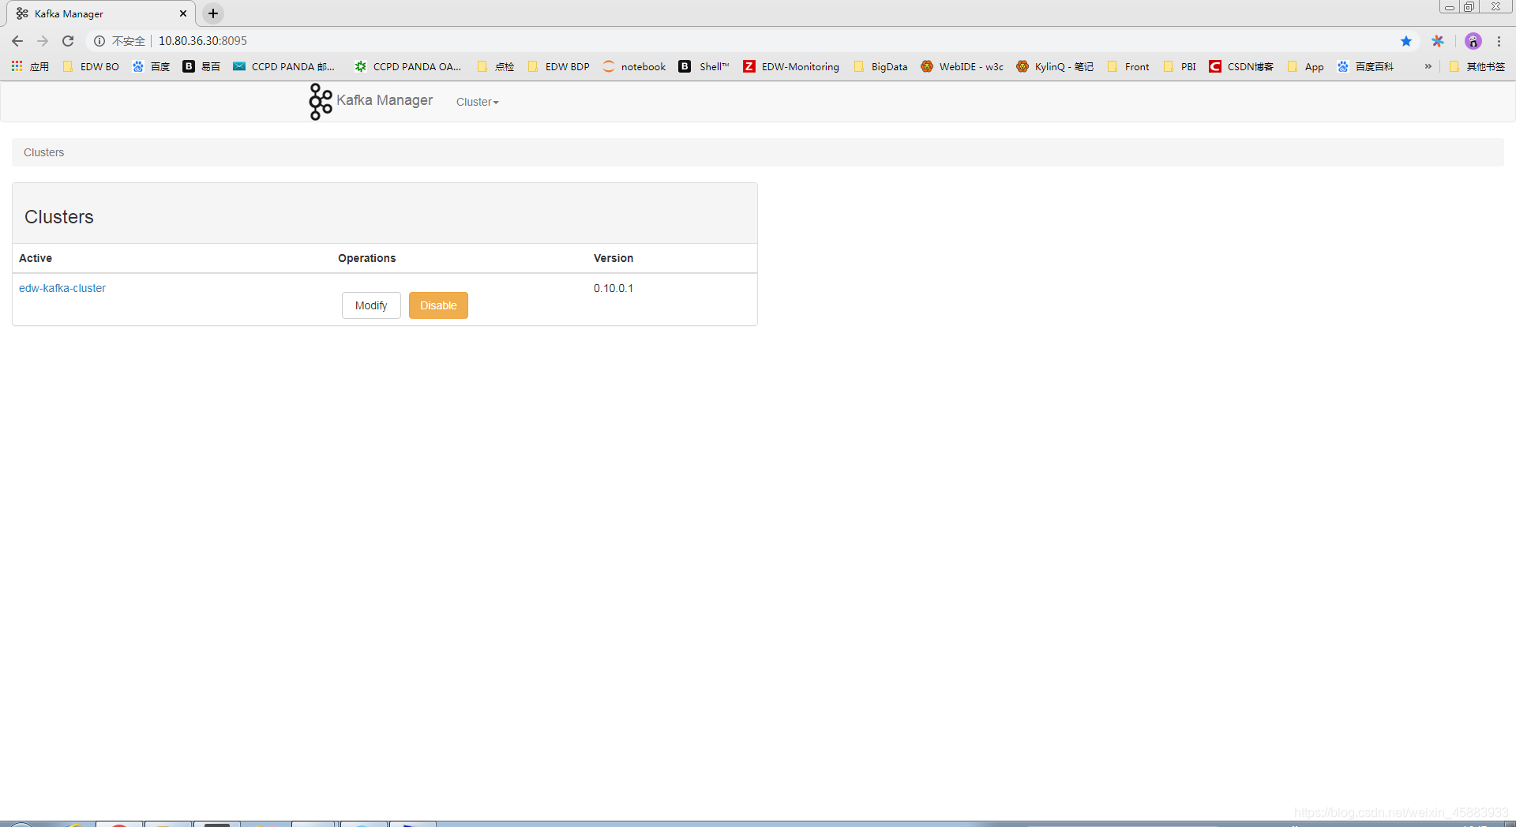Image resolution: width=1516 pixels, height=827 pixels.
Task: Open the CCPD PANDA mail bookmark
Action: 284,66
